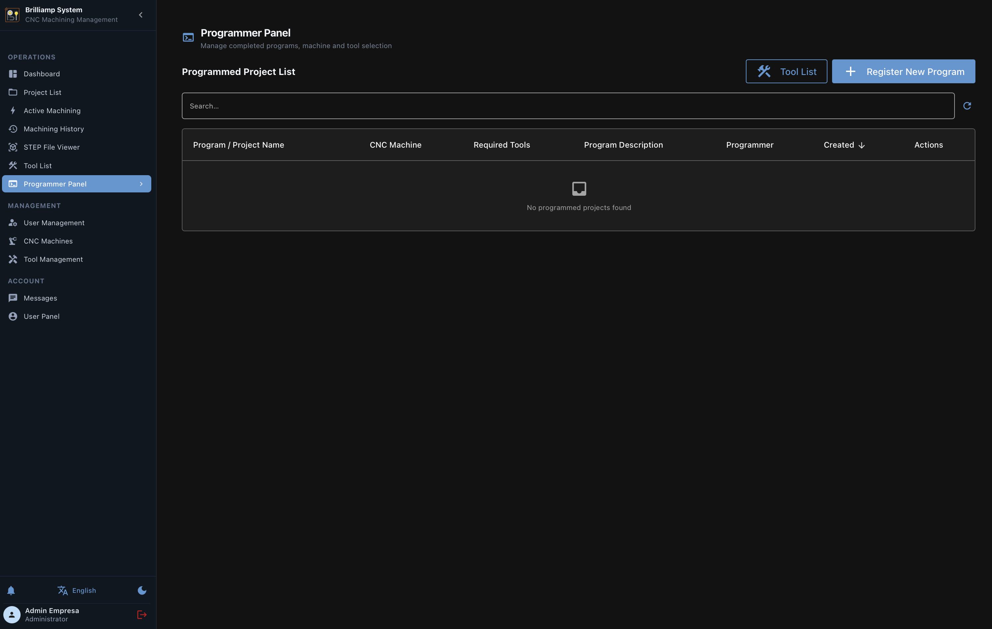The image size is (992, 629).
Task: Sort by Created column
Action: coord(844,145)
